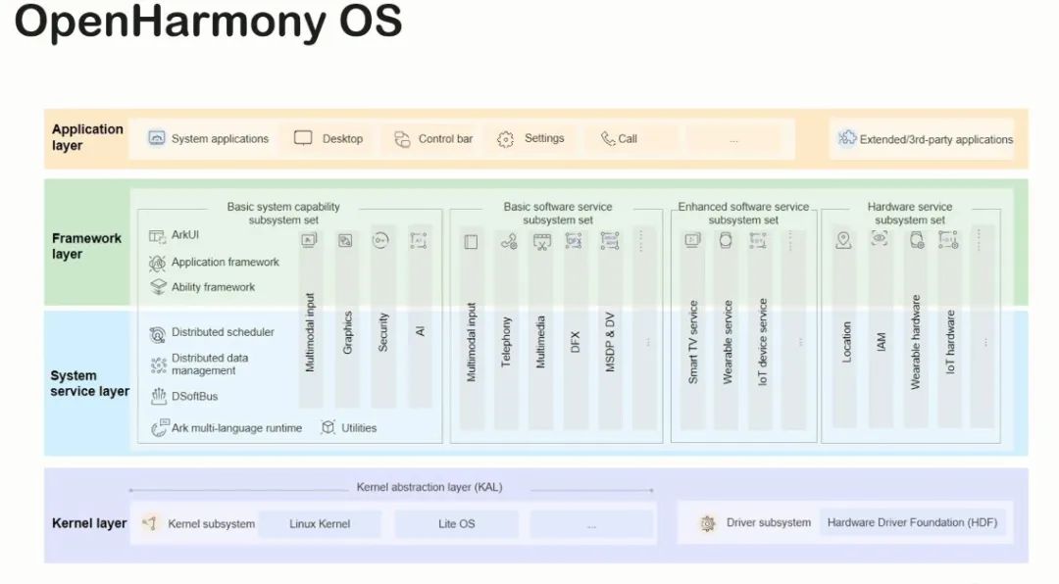
Task: Click the Hardware Driver Foundation (HDF) box
Action: (913, 522)
